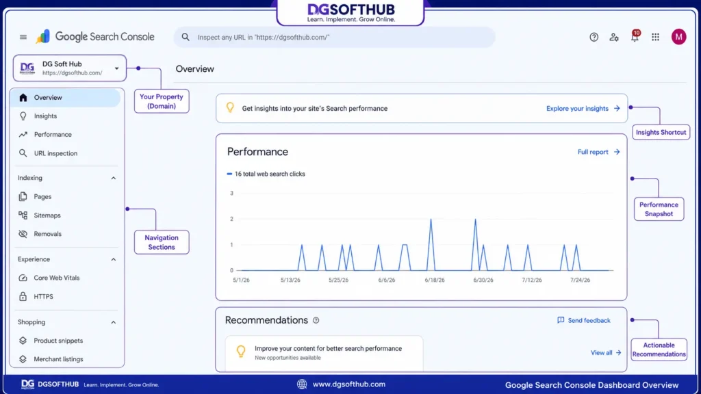Open the hamburger main menu
This screenshot has width=701, height=394.
tap(23, 37)
